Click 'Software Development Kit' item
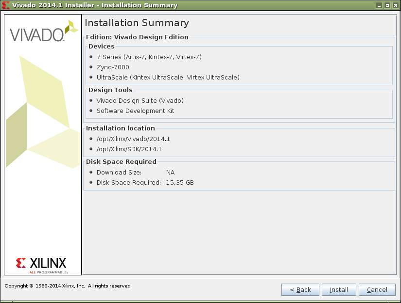This screenshot has width=401, height=303. (135, 111)
